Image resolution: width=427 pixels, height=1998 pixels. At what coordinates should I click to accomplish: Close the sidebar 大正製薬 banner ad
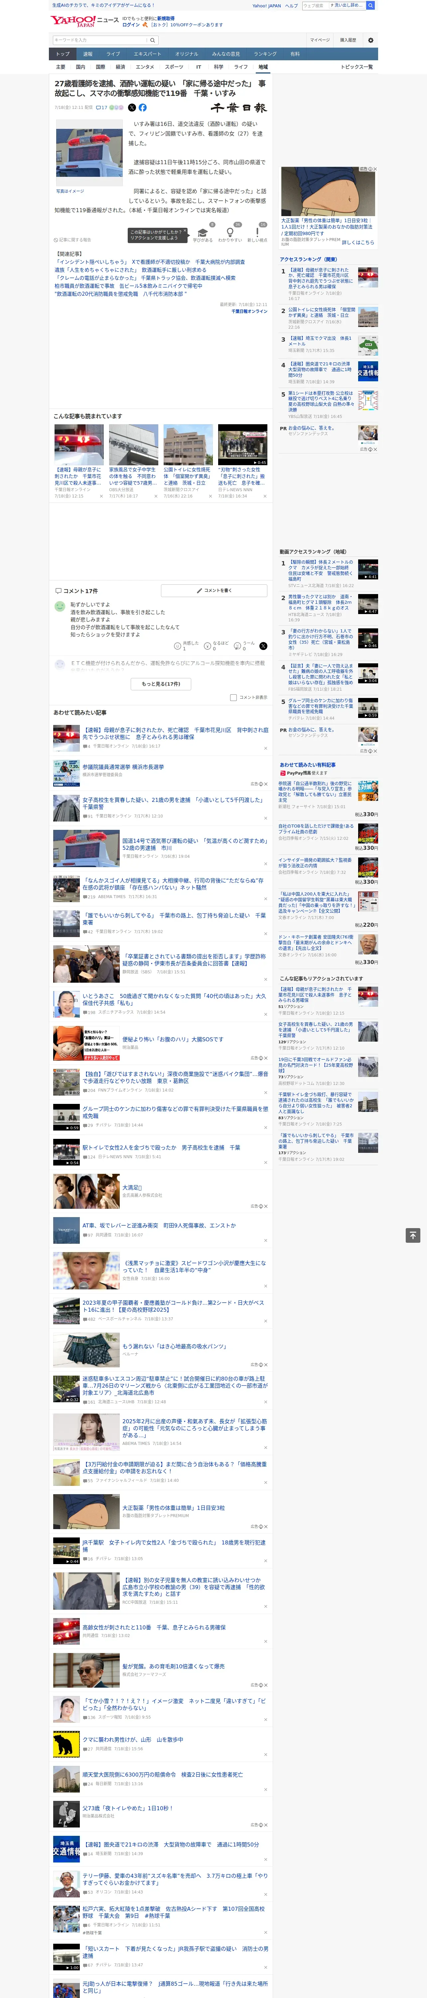(374, 169)
